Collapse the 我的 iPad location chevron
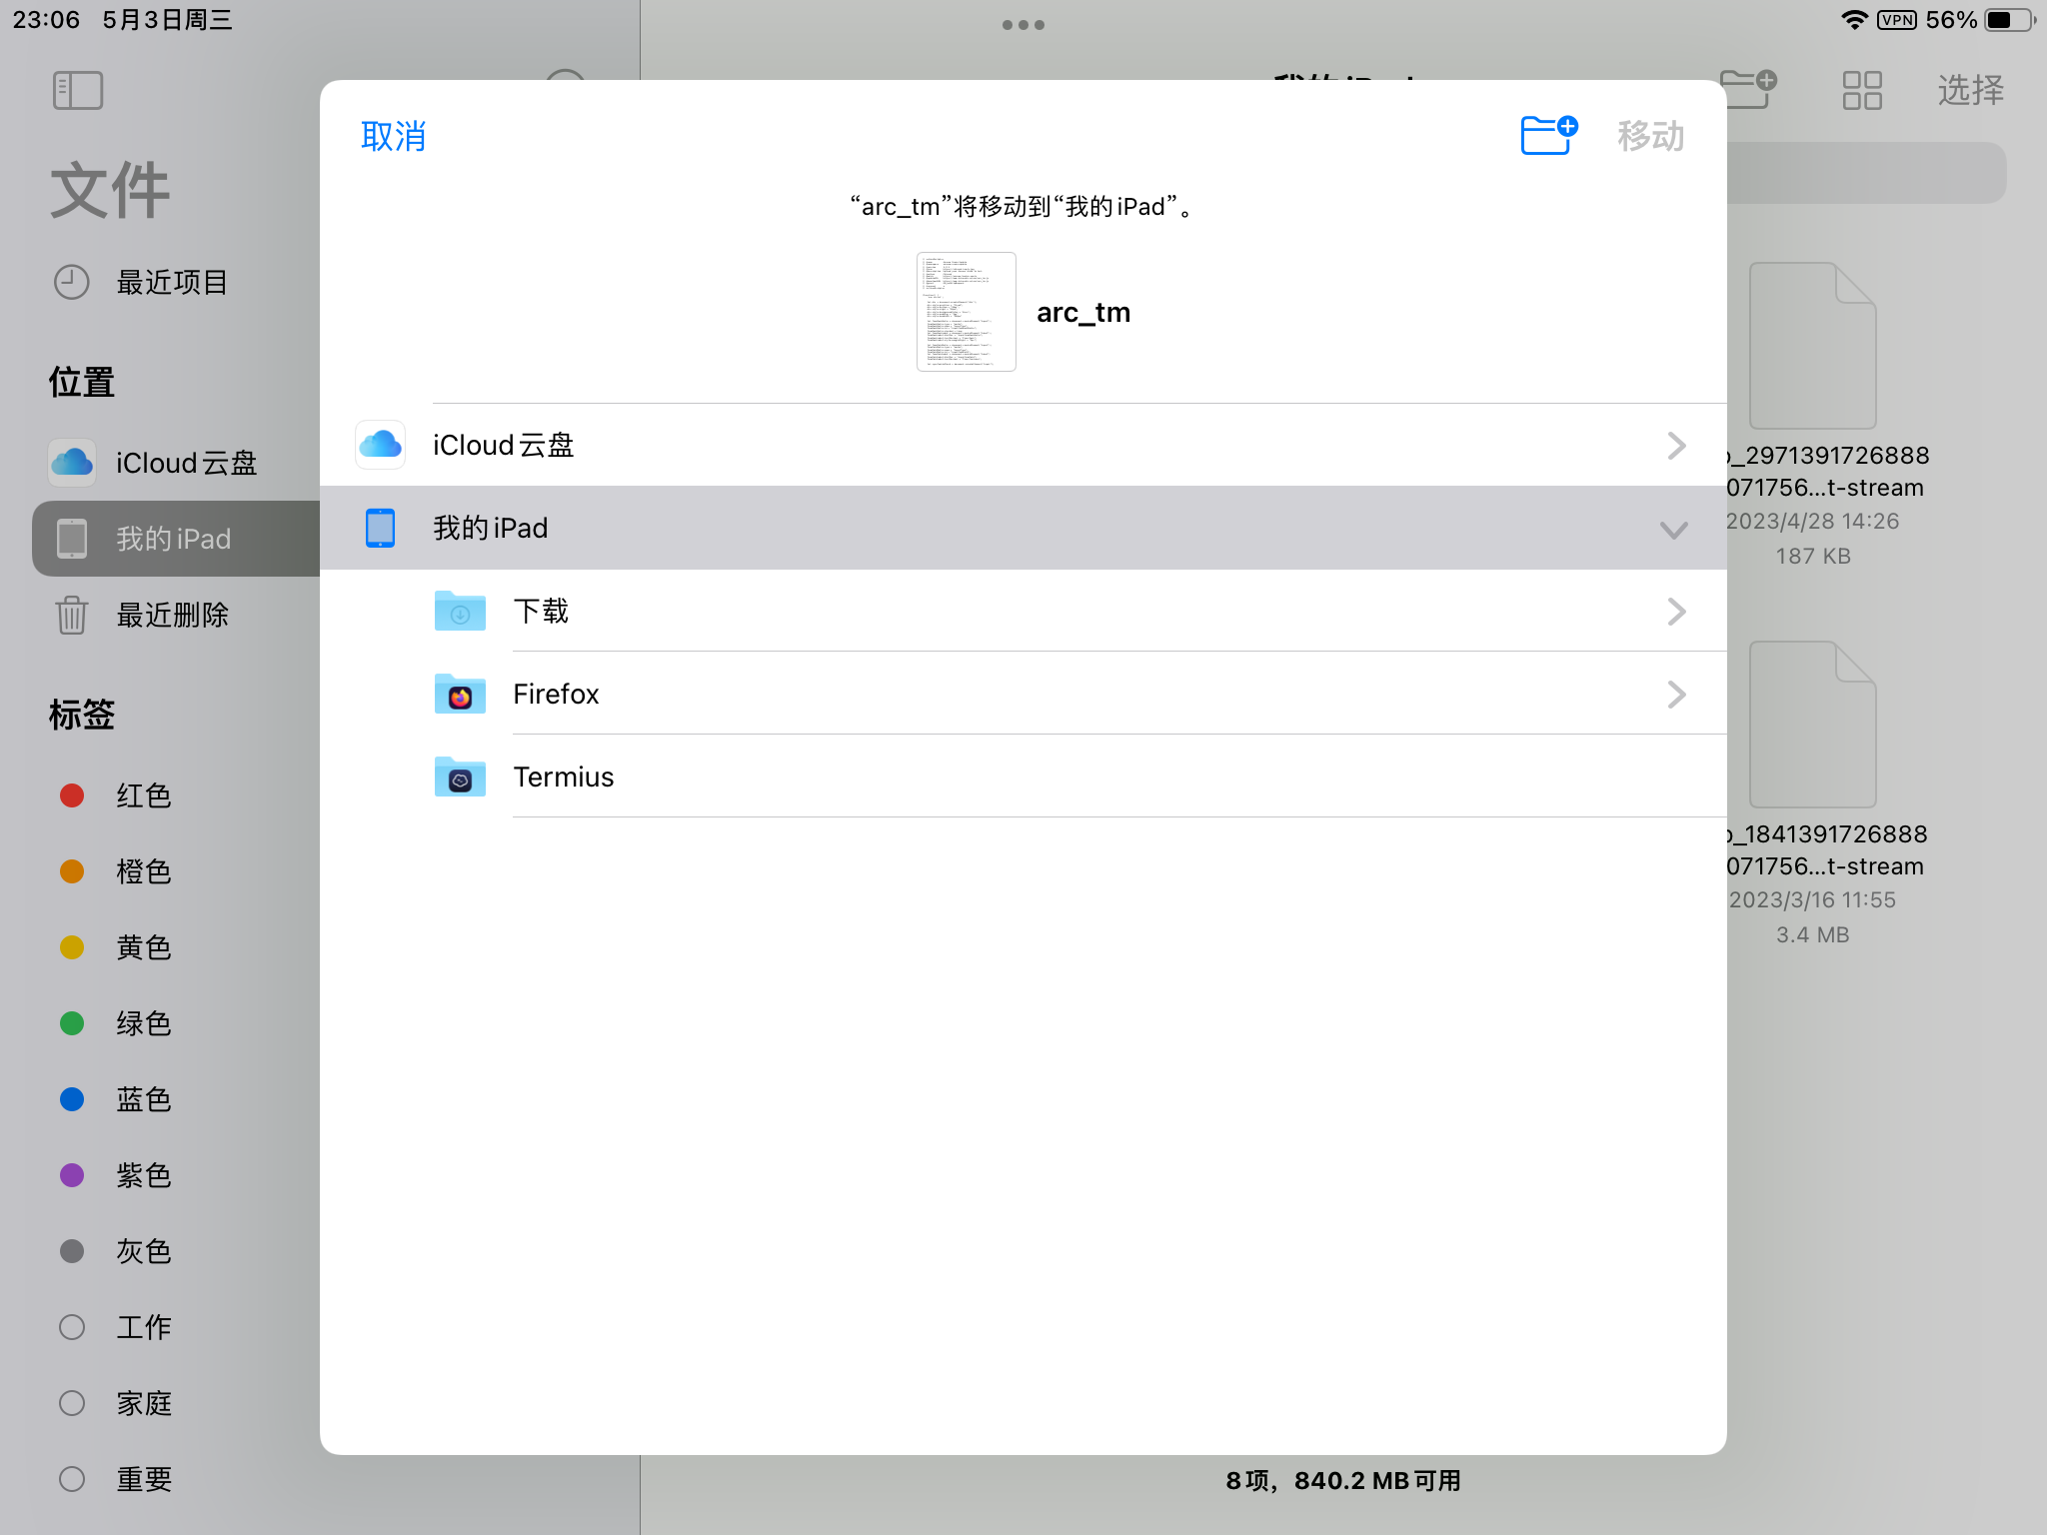This screenshot has width=2047, height=1535. point(1674,529)
